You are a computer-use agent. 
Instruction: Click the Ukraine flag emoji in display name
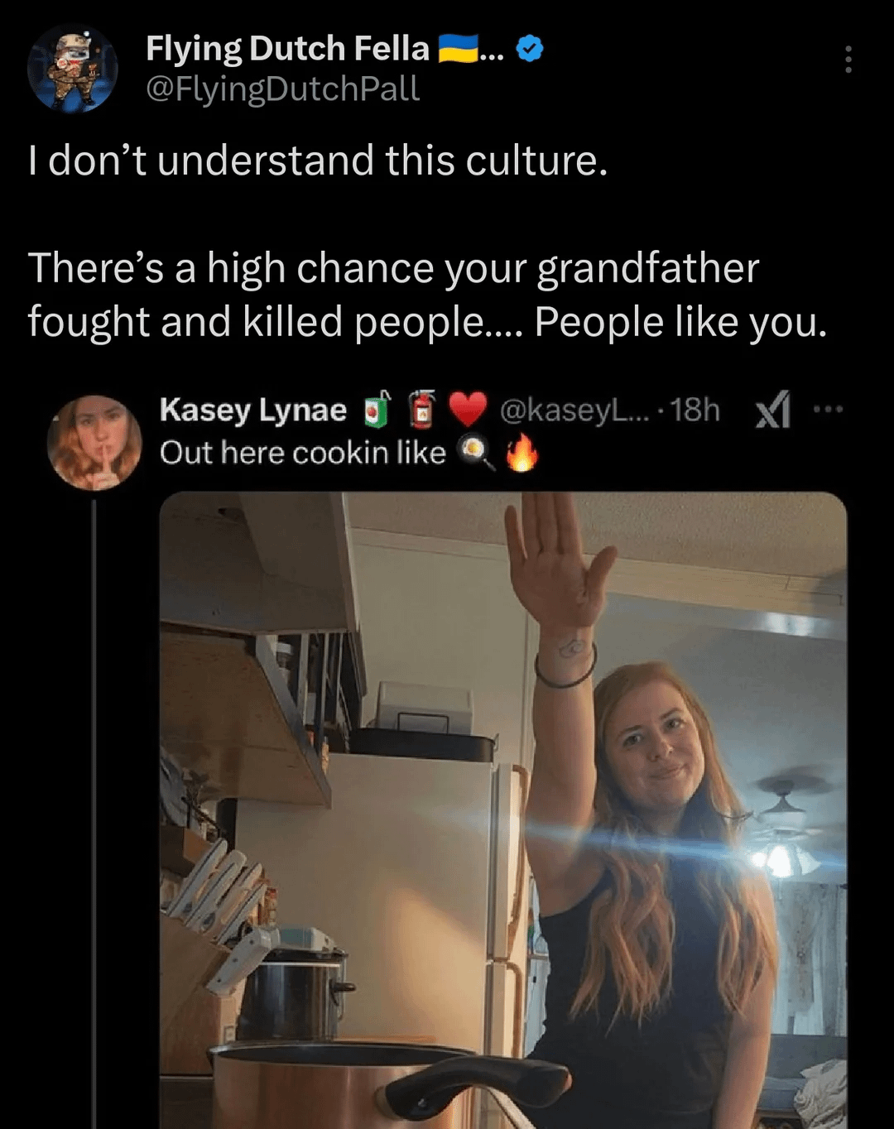coord(458,49)
